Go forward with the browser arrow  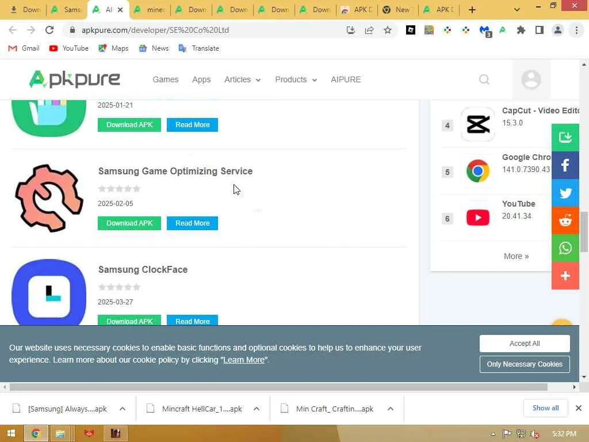[31, 30]
